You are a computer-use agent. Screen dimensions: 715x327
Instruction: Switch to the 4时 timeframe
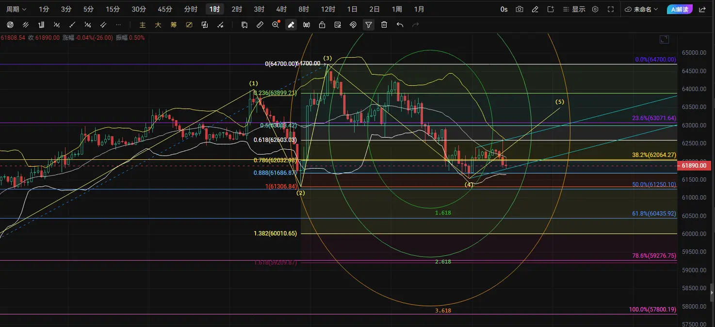click(281, 9)
